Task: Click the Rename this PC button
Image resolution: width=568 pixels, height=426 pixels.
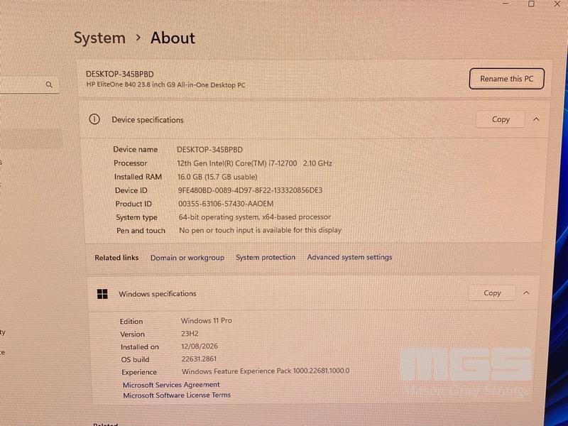Action: pyautogui.click(x=506, y=79)
